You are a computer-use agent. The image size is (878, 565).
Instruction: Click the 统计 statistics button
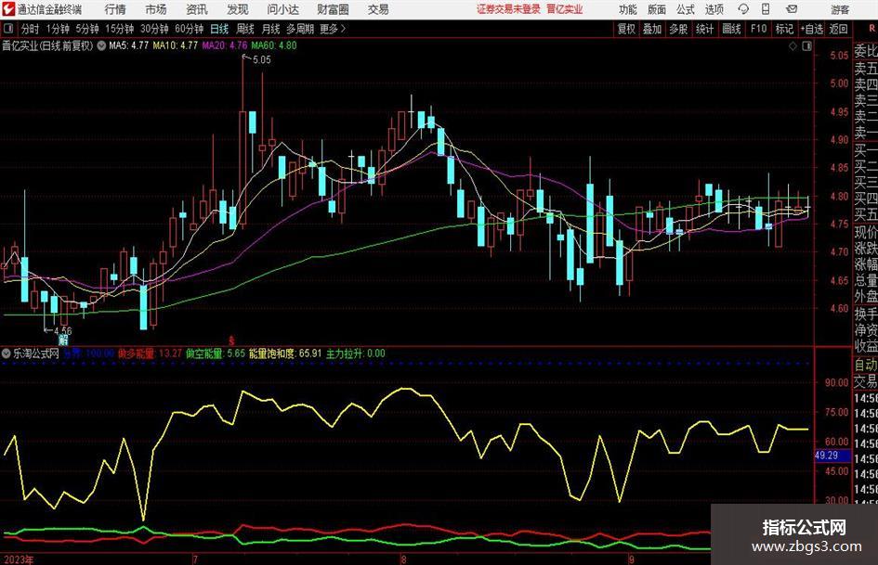(x=704, y=29)
